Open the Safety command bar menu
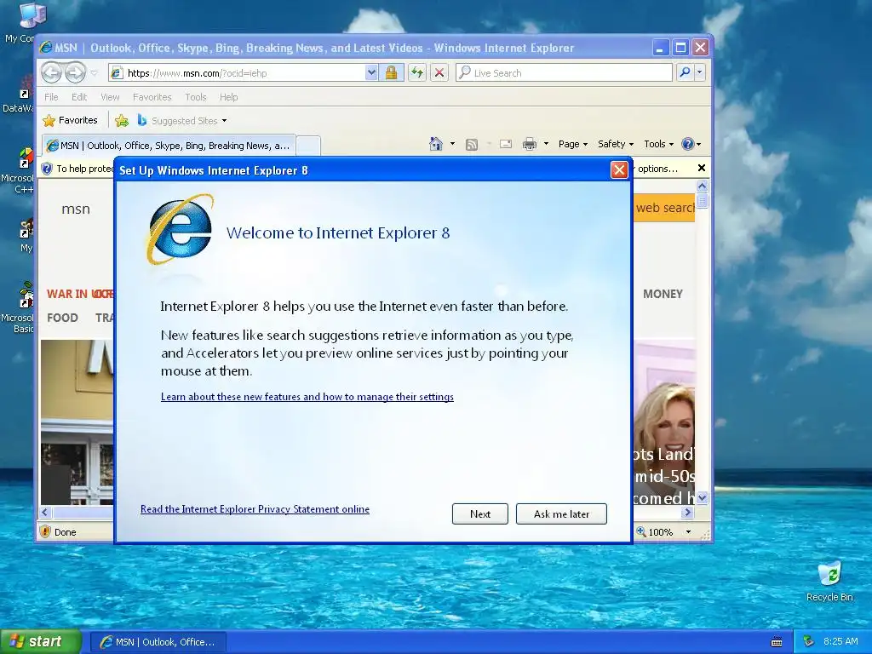Image resolution: width=872 pixels, height=654 pixels. [616, 144]
